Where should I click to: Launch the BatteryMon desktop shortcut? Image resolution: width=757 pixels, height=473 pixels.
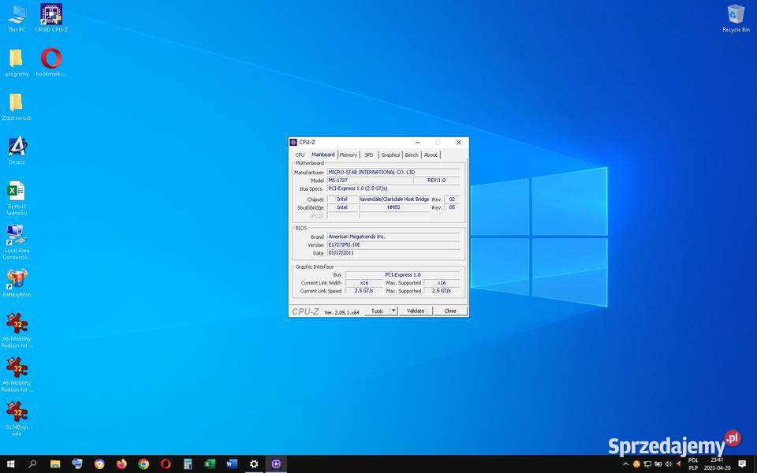17,283
